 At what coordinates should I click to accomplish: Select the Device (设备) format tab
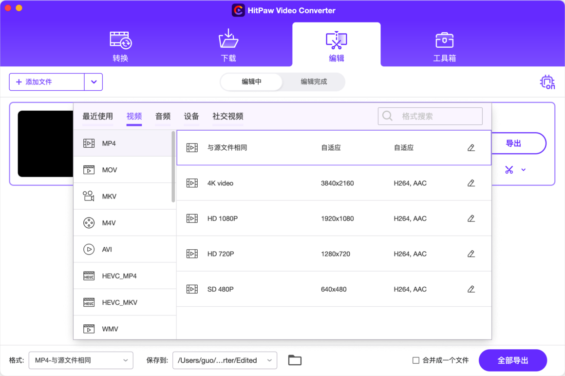point(191,116)
